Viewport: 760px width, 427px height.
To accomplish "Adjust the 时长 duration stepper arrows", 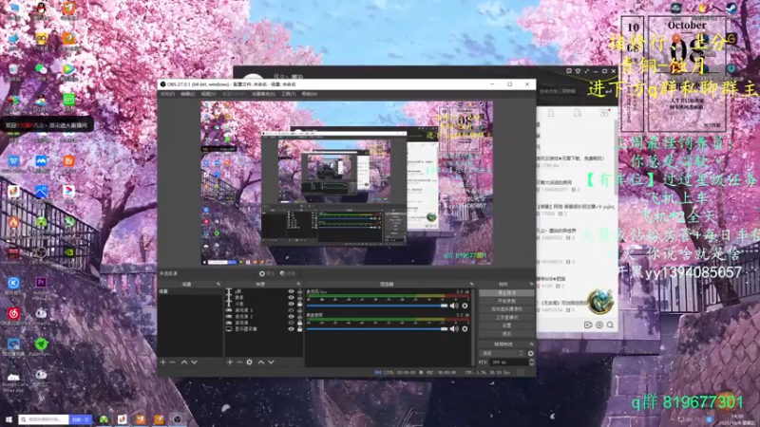I will [x=531, y=362].
